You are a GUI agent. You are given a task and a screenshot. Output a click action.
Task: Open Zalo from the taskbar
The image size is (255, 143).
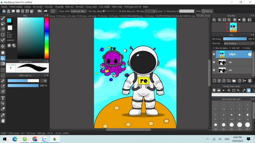click(x=45, y=139)
